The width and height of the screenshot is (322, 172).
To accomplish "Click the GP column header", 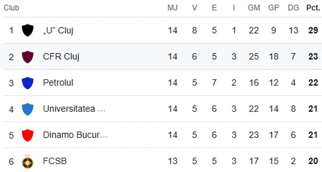I will [274, 8].
